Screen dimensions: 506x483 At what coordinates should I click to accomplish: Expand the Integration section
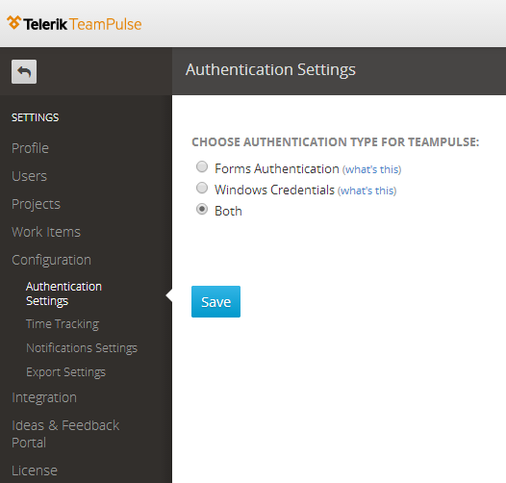[x=44, y=397]
